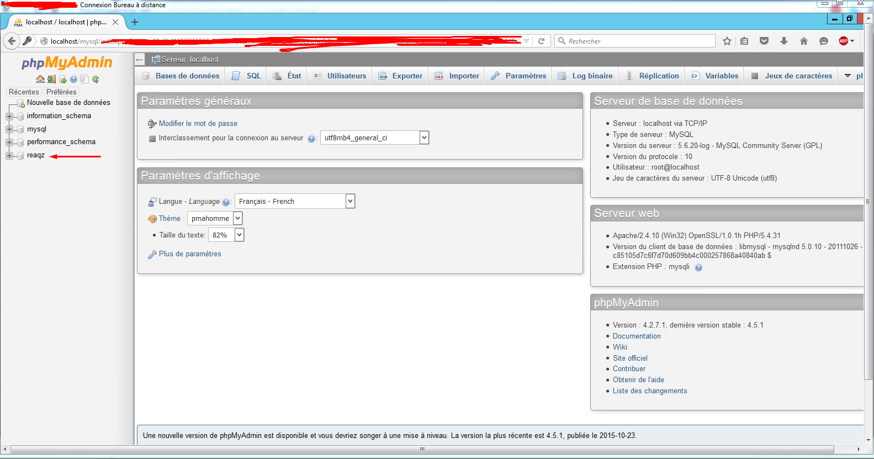Click the logout door icon in sidebar
This screenshot has height=459, width=874.
pyautogui.click(x=51, y=79)
